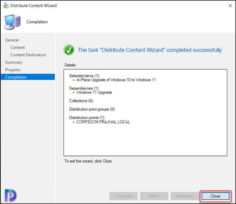Click the Distribute Content Wizard title icon
Viewport: 236px width, 204px height.
pyautogui.click(x=6, y=6)
